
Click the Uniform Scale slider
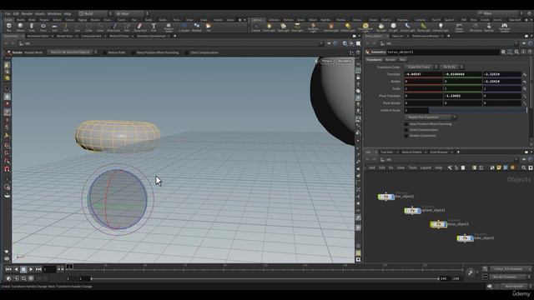pyautogui.click(x=478, y=110)
